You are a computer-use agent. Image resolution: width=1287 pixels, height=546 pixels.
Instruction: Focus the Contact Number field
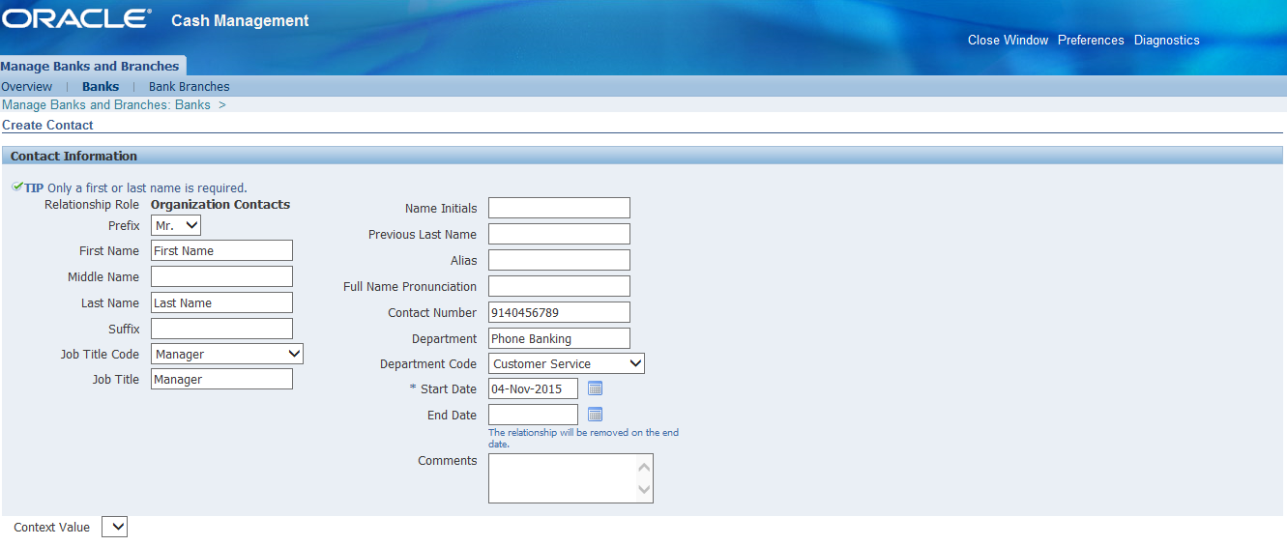(559, 312)
